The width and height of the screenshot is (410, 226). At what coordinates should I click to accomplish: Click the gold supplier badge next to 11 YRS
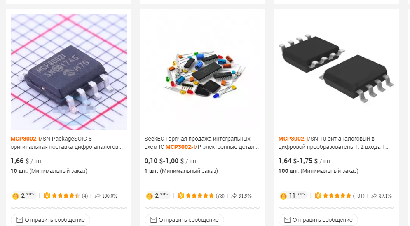point(283,196)
